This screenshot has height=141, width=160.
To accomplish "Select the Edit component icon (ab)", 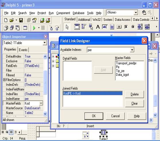I will (x=105, y=27).
